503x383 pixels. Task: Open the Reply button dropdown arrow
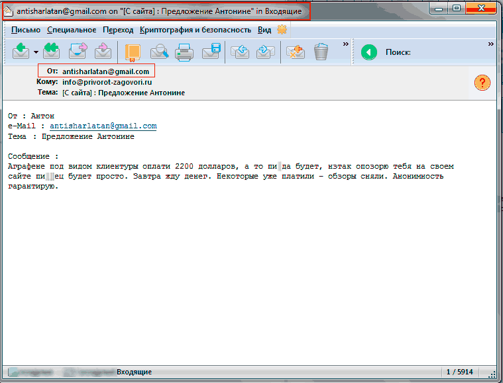click(35, 52)
